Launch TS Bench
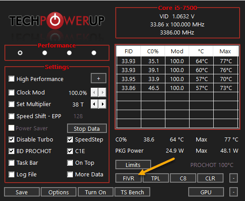The image size is (245, 201). coord(132,192)
